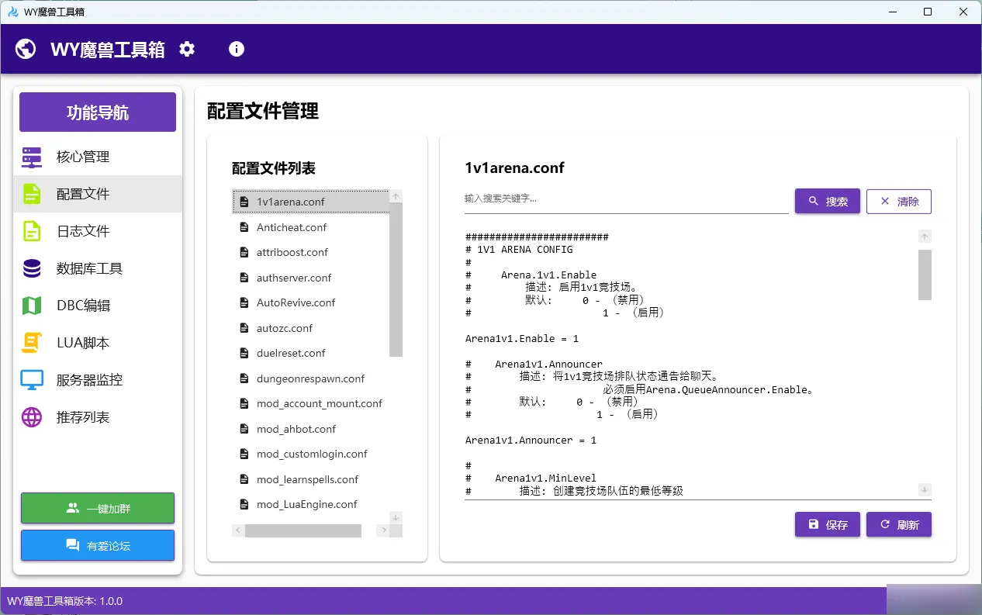982x615 pixels.
Task: Click the globe icon in the header
Action: tap(26, 49)
